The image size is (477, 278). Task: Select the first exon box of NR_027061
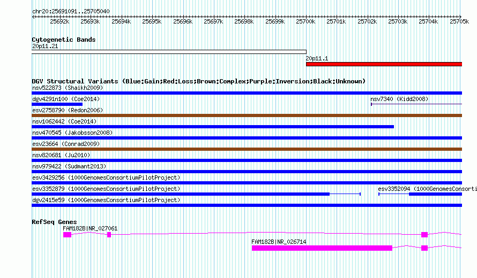click(x=67, y=235)
